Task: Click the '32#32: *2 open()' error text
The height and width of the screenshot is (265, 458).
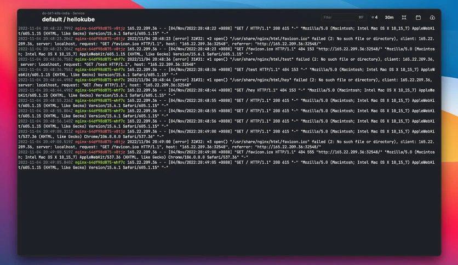Action: [209, 38]
